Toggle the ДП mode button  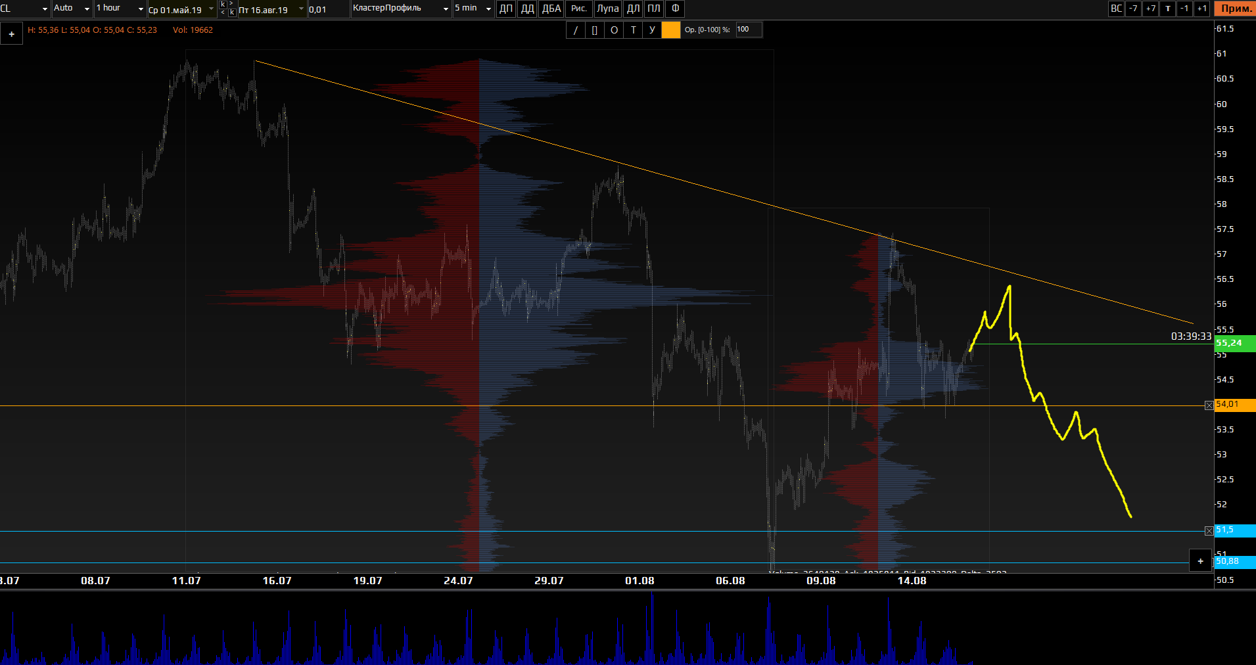point(506,9)
